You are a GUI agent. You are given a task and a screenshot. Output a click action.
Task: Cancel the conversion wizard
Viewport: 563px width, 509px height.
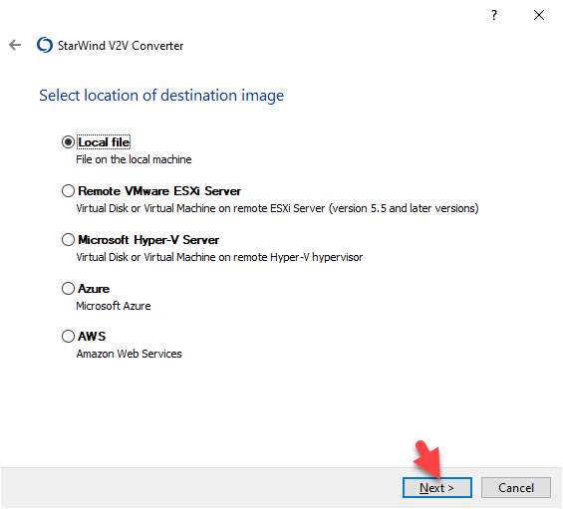pyautogui.click(x=516, y=488)
